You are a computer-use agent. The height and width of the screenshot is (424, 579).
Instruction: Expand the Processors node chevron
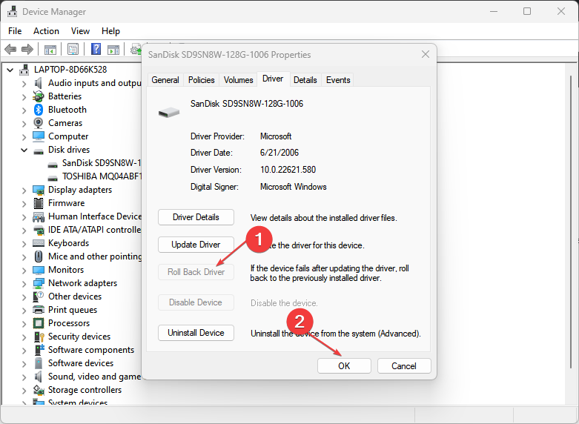coord(24,324)
